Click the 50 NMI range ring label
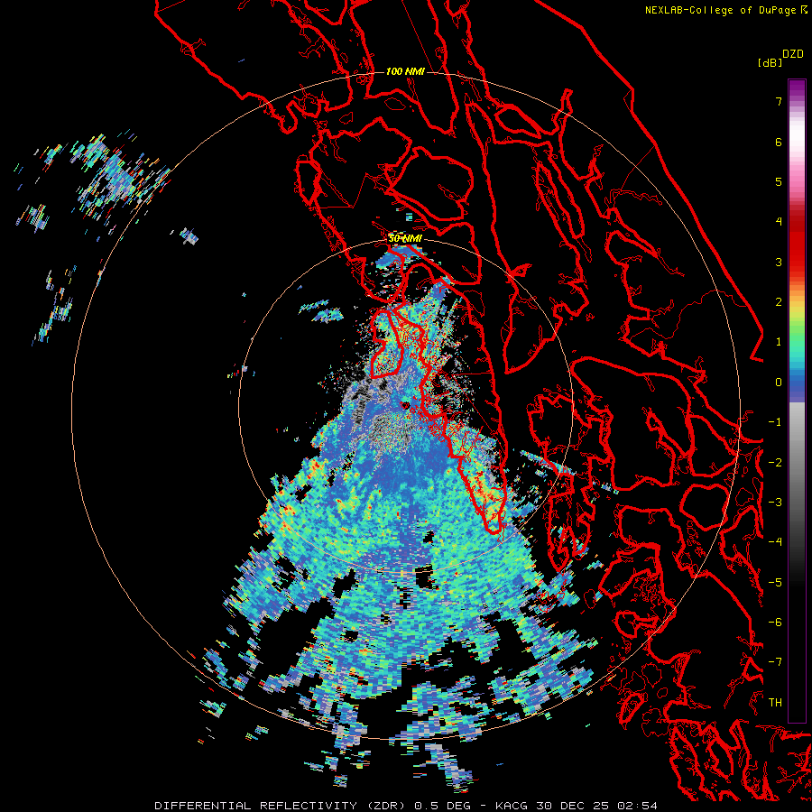The width and height of the screenshot is (812, 812). pyautogui.click(x=405, y=239)
